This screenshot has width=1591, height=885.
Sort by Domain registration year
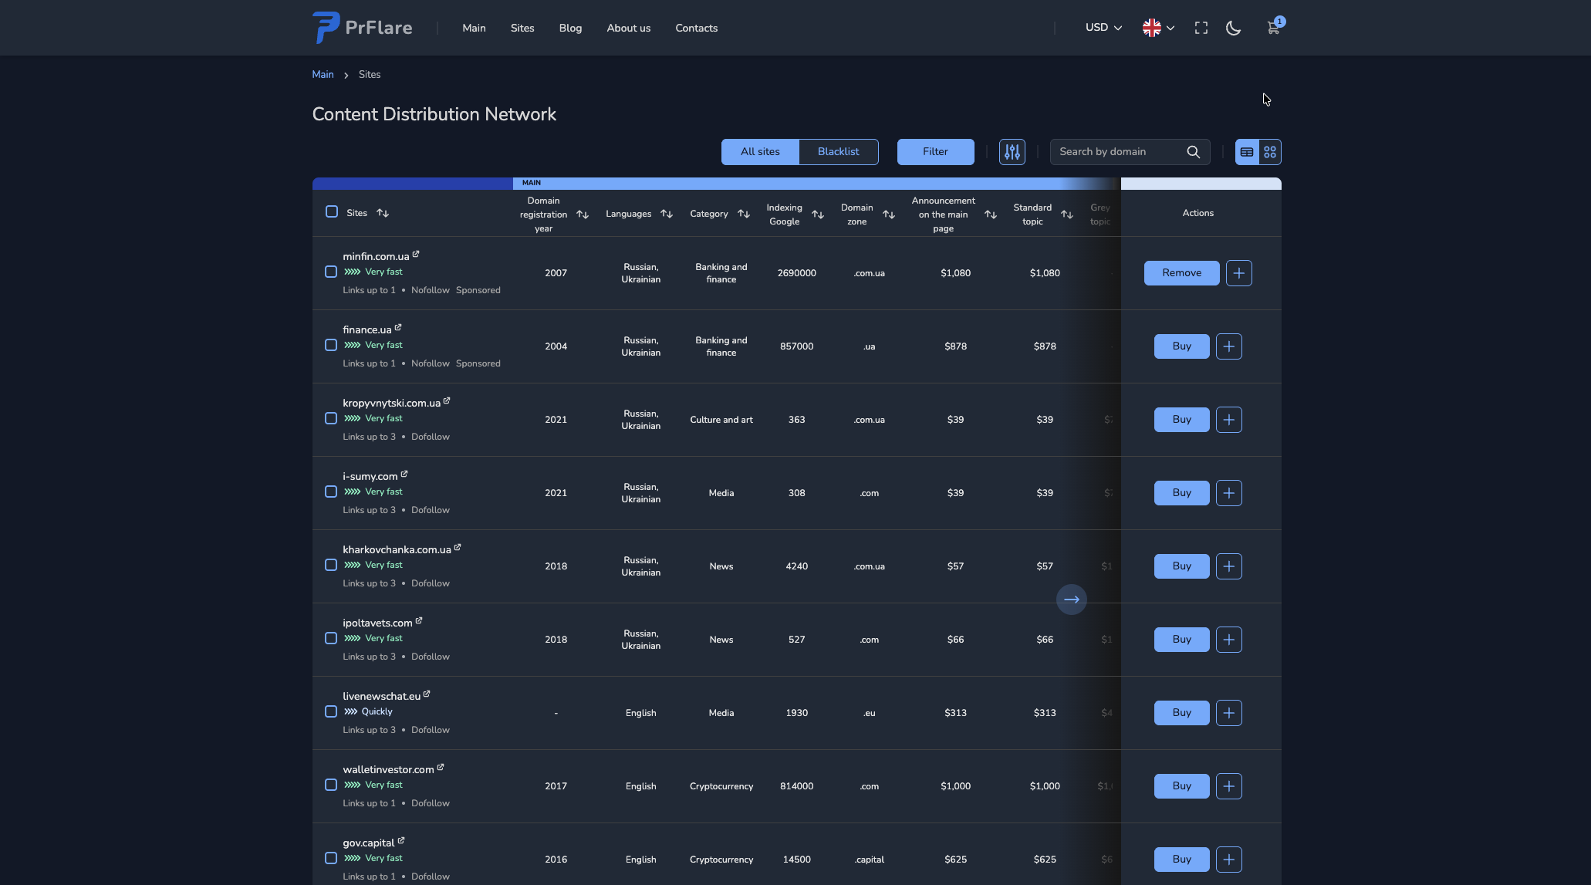pos(583,214)
